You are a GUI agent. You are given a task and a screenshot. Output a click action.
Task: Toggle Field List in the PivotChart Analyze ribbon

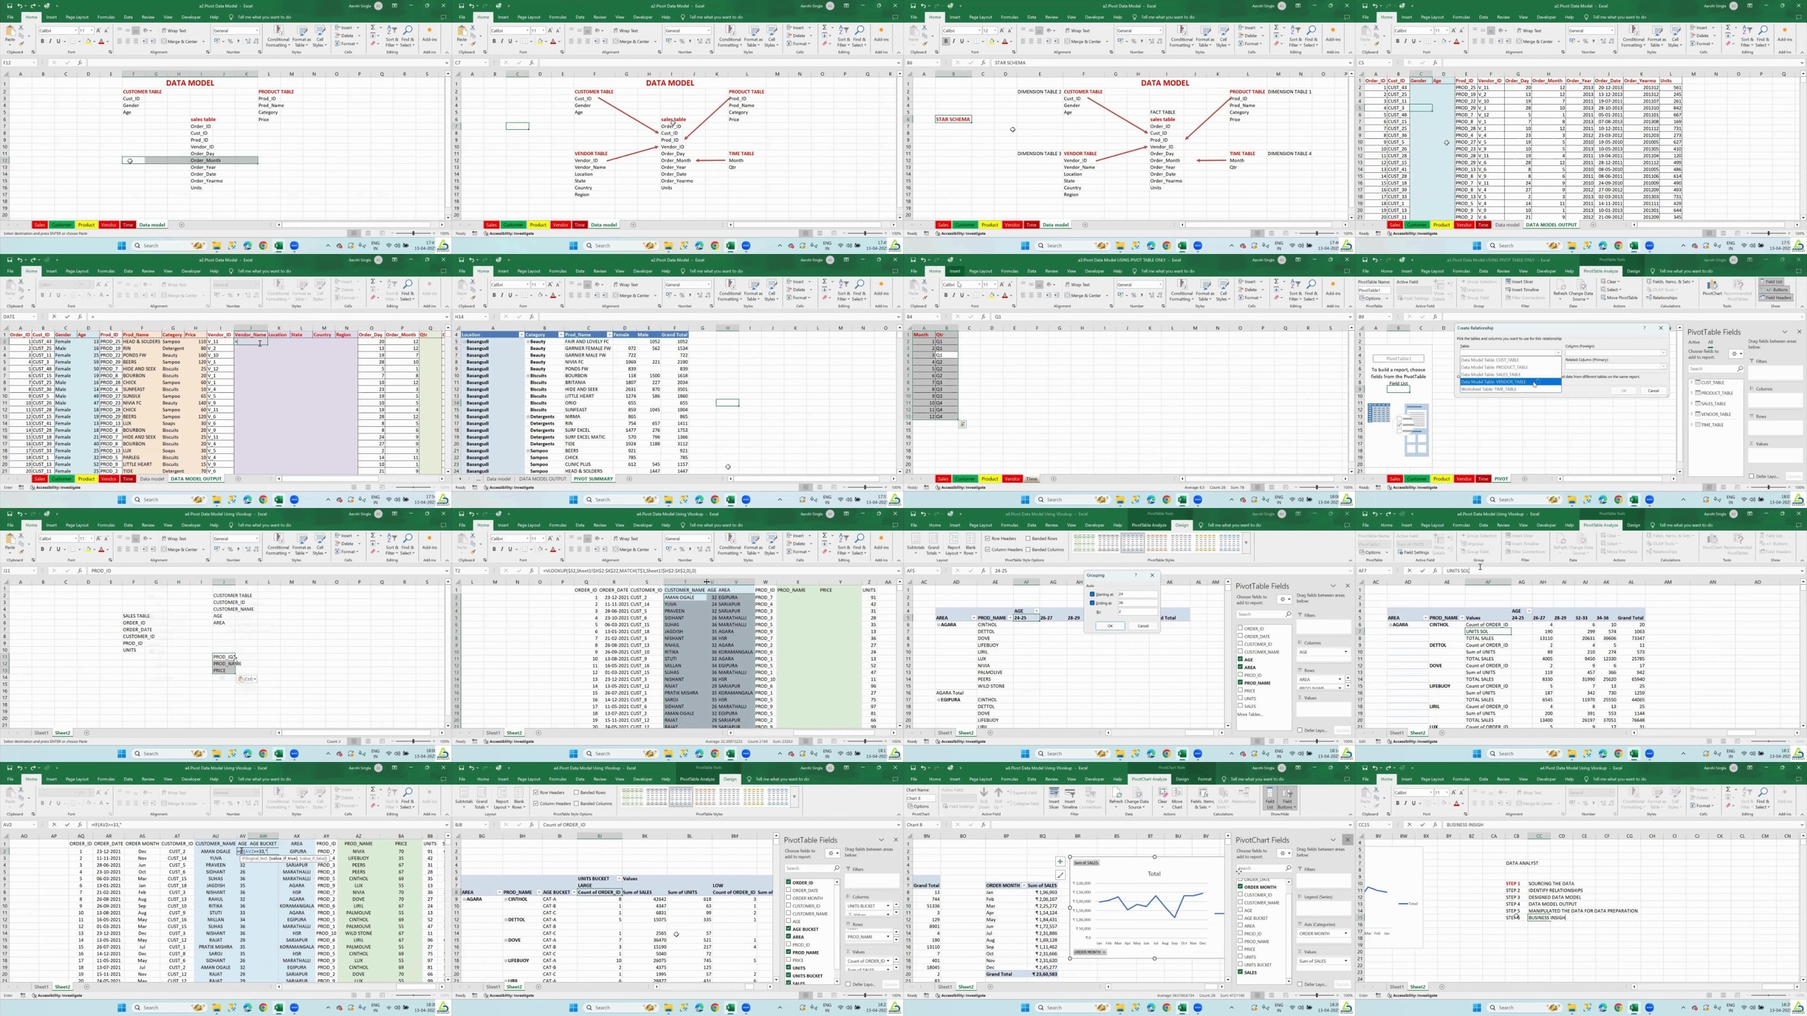[1269, 798]
